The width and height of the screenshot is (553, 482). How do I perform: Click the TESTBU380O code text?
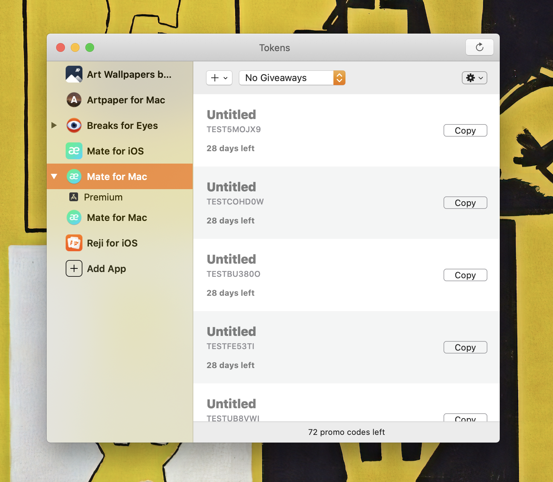233,274
